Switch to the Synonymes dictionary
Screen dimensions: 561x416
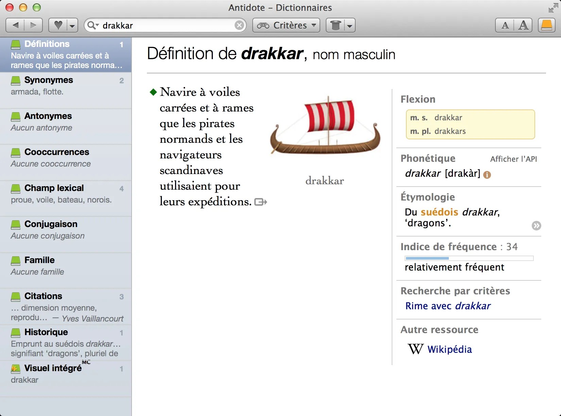(66, 90)
